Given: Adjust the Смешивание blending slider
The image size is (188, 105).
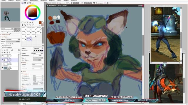Looking at the screenshot, I should click(x=38, y=76).
